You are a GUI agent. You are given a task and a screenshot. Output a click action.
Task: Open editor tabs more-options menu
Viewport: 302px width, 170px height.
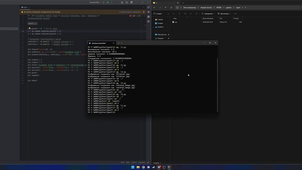pos(143,8)
